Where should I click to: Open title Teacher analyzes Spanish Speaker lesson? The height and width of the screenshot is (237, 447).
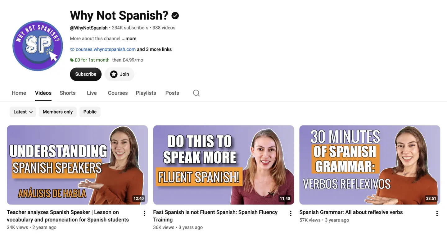pos(68,216)
